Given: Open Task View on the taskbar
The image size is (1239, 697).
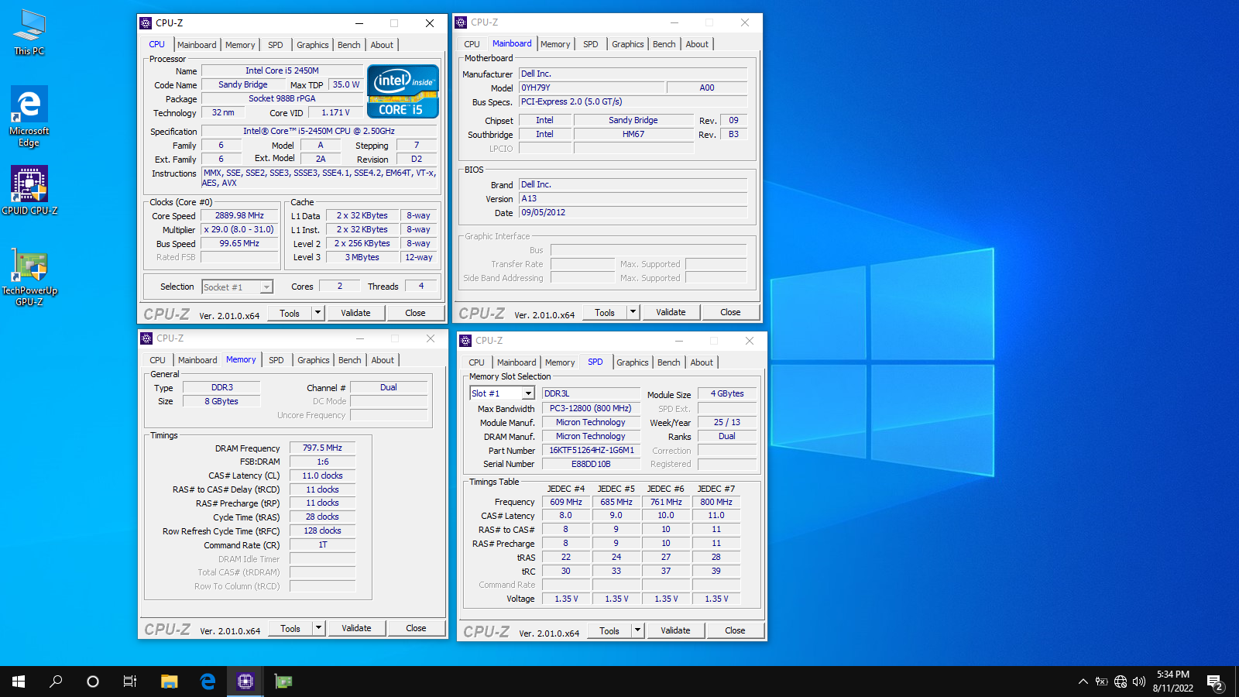Looking at the screenshot, I should click(130, 682).
